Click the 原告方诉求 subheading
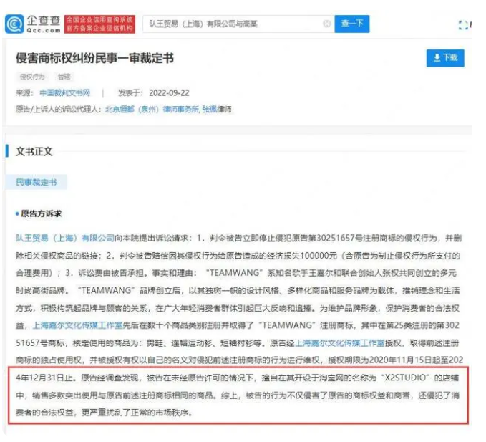 (x=41, y=213)
